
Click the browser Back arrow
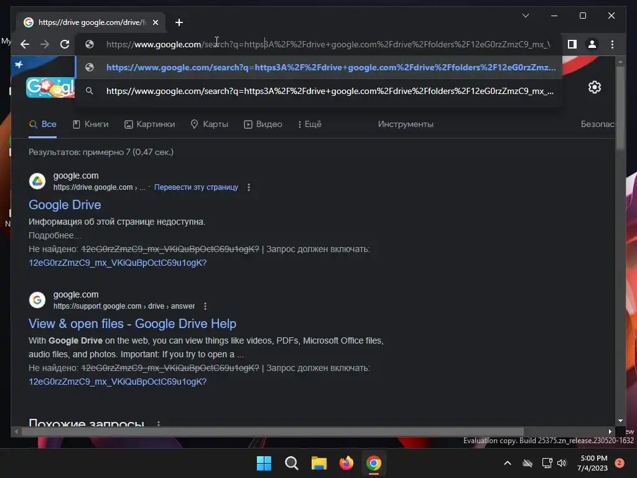[x=25, y=44]
